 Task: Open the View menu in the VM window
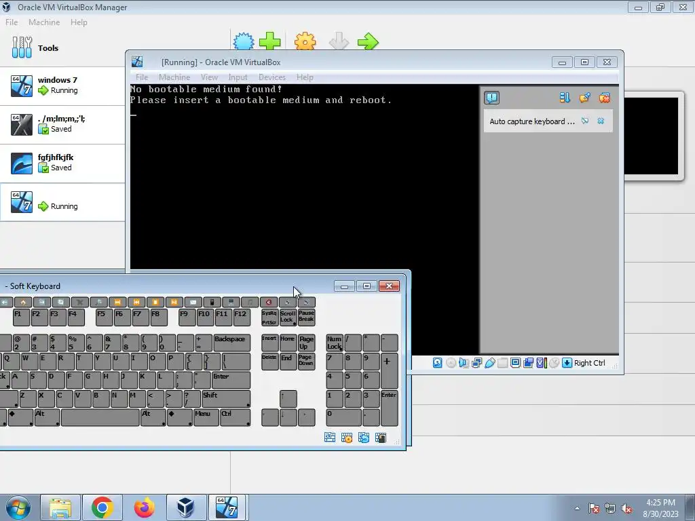(209, 77)
